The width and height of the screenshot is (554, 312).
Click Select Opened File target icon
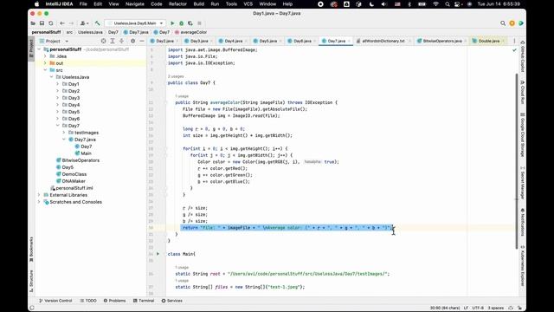coord(104,41)
